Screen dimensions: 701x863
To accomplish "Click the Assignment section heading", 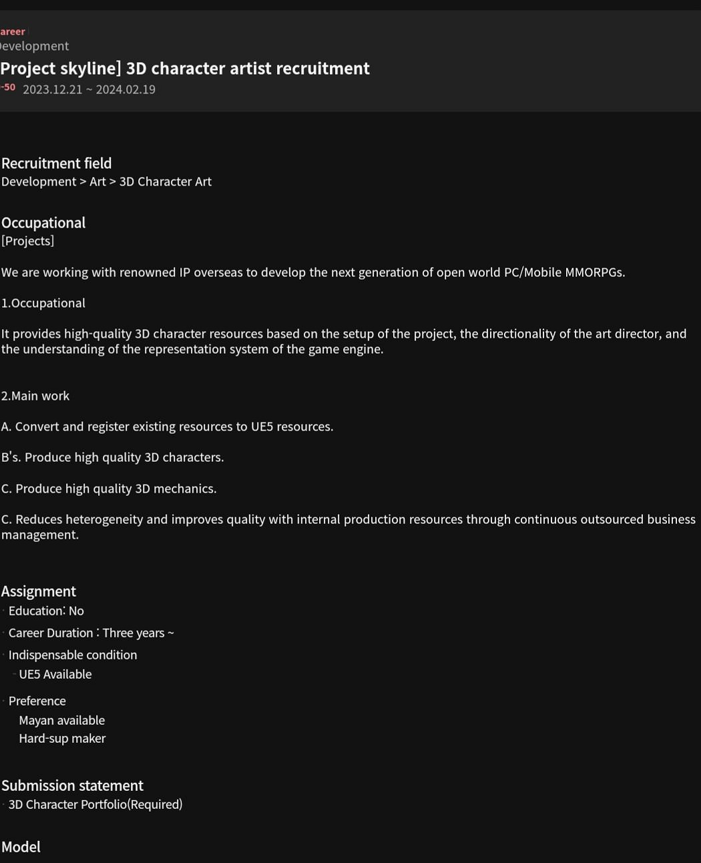I will coord(39,591).
